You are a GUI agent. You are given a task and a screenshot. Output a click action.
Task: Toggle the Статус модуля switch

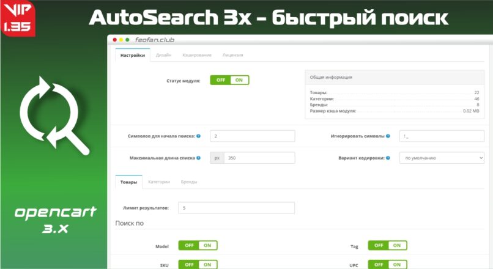point(229,80)
